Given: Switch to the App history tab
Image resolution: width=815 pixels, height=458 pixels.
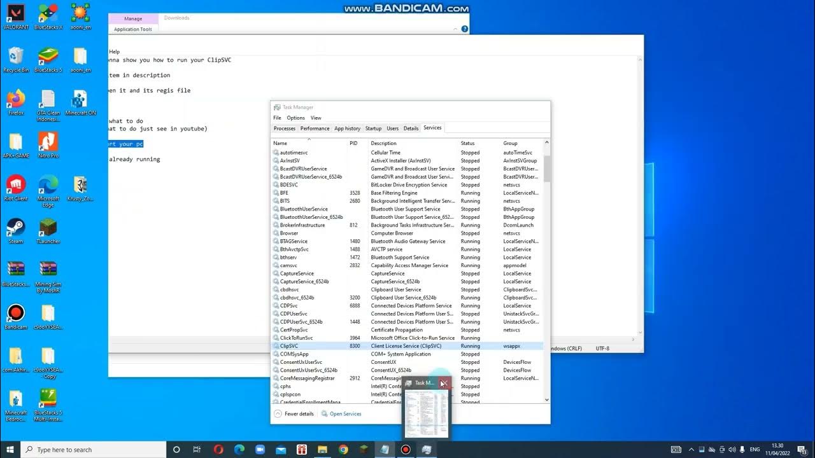Looking at the screenshot, I should point(348,128).
